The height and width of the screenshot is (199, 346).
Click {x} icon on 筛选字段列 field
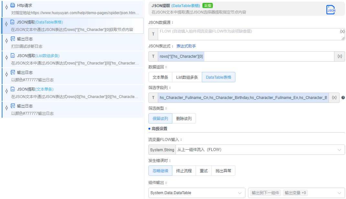pos(334,97)
